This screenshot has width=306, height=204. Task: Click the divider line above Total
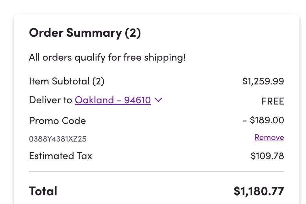(x=156, y=172)
